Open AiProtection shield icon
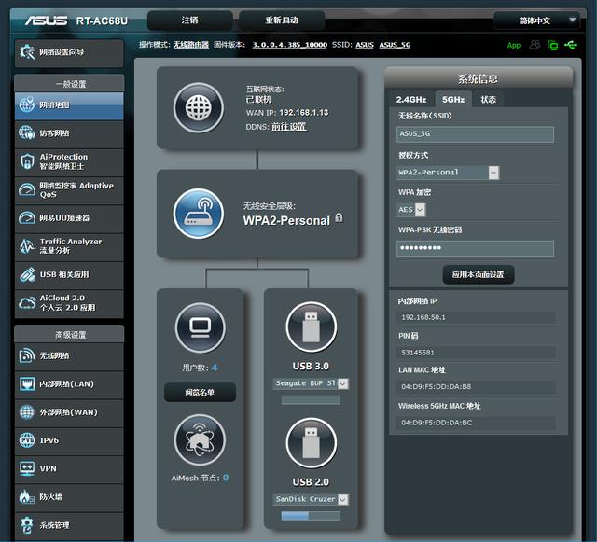Image resolution: width=597 pixels, height=542 pixels. pyautogui.click(x=27, y=161)
